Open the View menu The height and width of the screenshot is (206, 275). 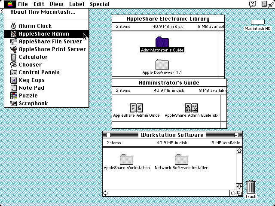[56, 4]
